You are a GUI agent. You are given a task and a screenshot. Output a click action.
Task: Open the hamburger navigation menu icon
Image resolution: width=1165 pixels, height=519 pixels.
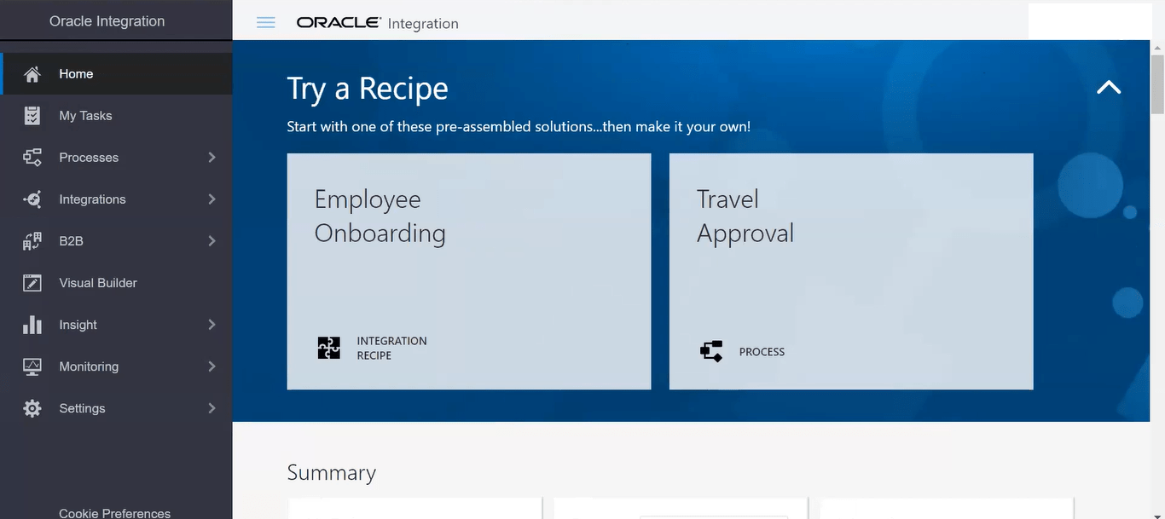[x=265, y=23]
